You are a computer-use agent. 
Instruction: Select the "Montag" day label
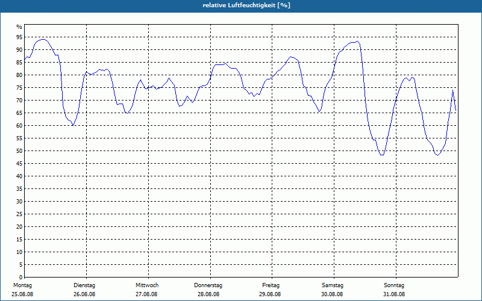[x=22, y=285]
